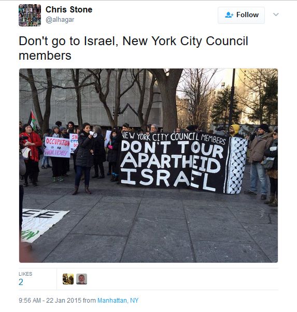The width and height of the screenshot is (297, 312).
Task: Open first liker's gold-toned avatar
Action: [68, 279]
